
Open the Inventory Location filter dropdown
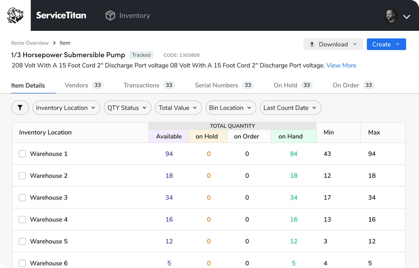(66, 108)
